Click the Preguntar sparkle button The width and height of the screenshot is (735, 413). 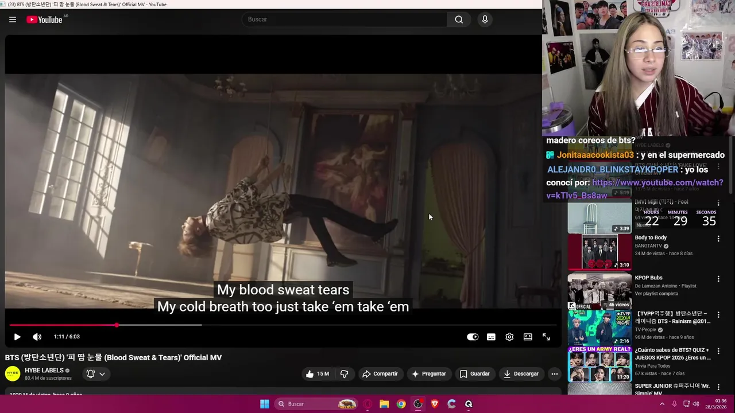tap(428, 374)
